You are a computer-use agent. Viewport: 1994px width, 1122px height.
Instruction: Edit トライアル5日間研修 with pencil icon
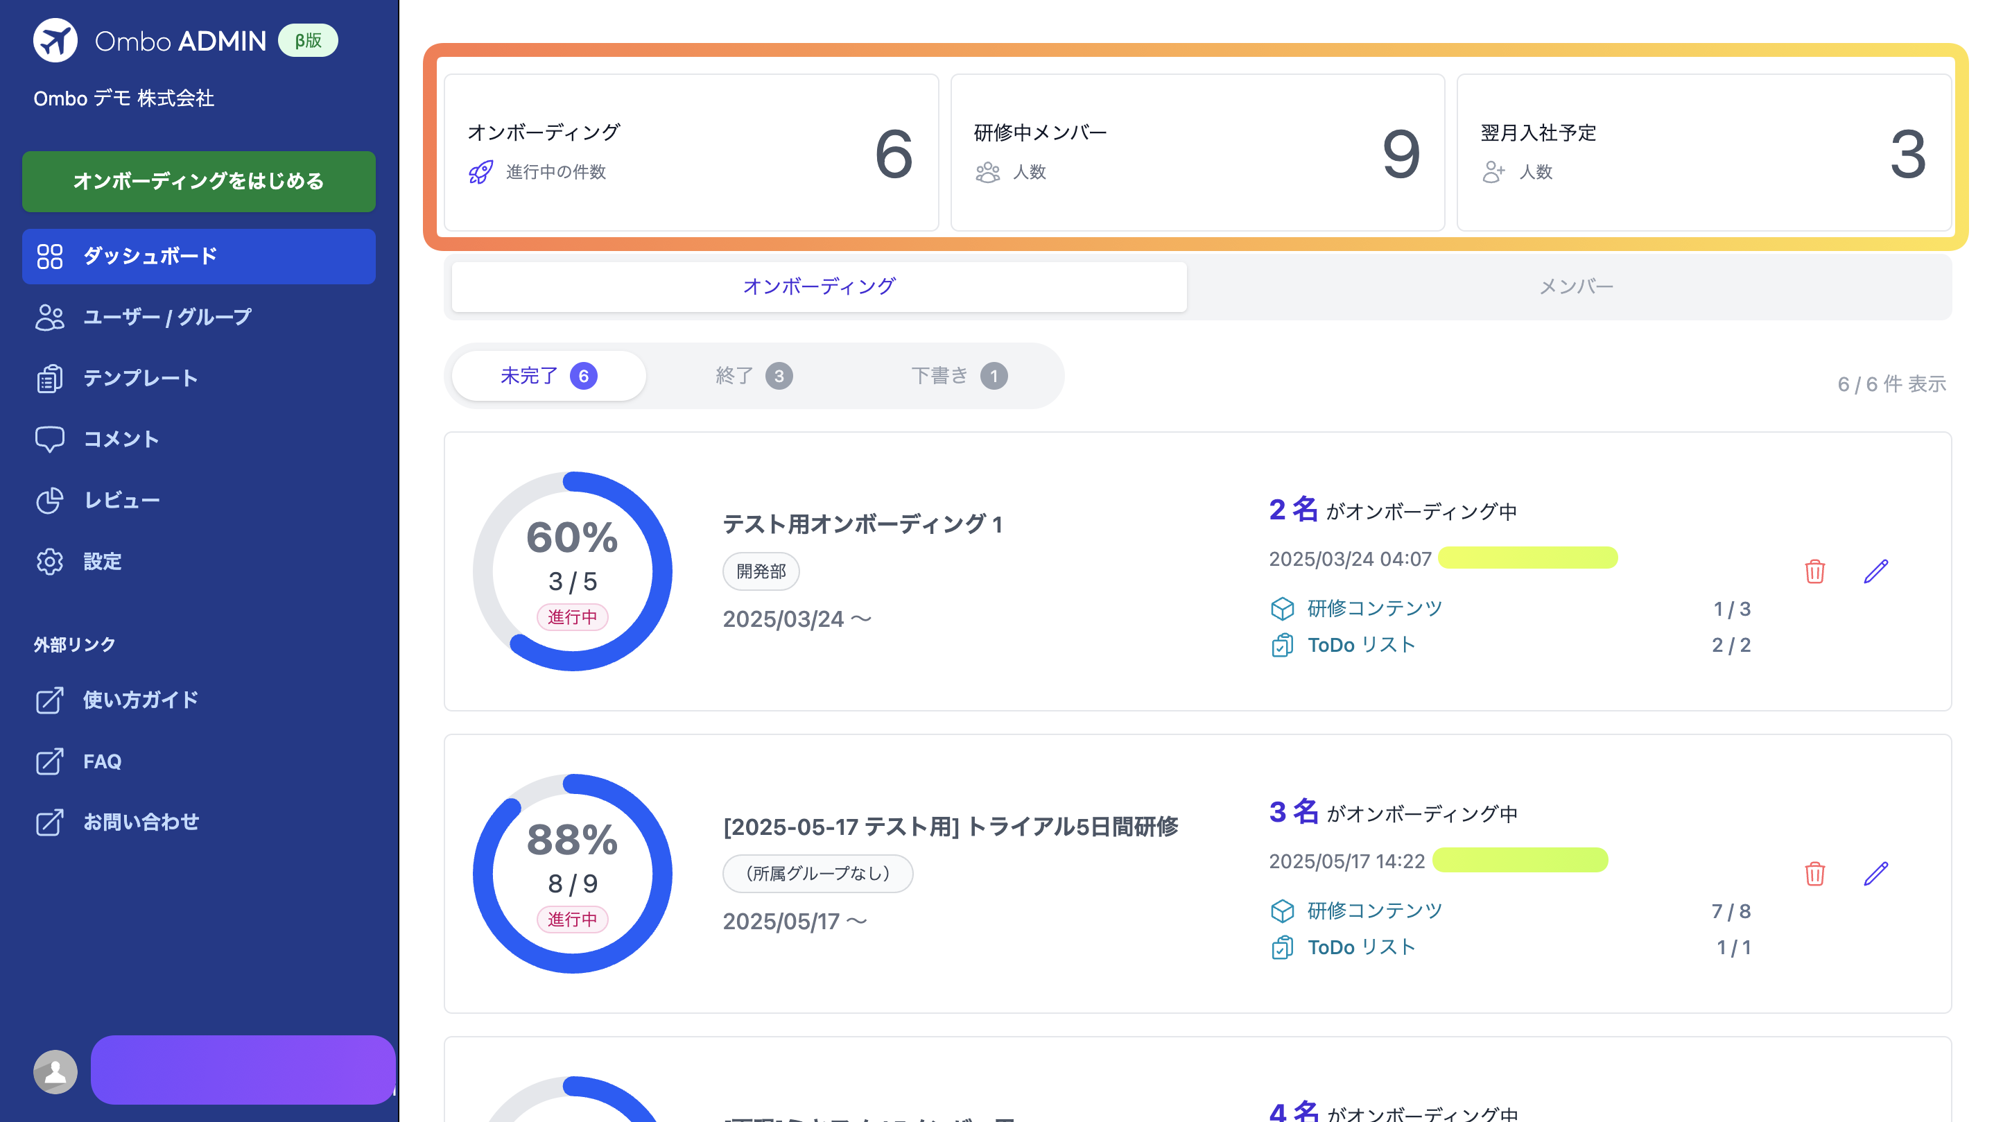pyautogui.click(x=1875, y=874)
